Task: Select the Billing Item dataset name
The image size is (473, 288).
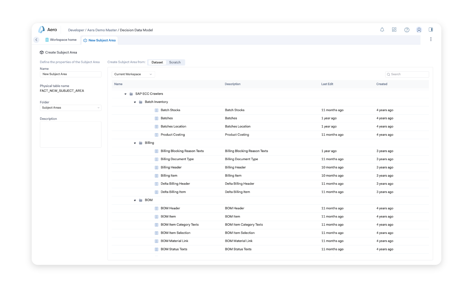Action: pyautogui.click(x=169, y=176)
